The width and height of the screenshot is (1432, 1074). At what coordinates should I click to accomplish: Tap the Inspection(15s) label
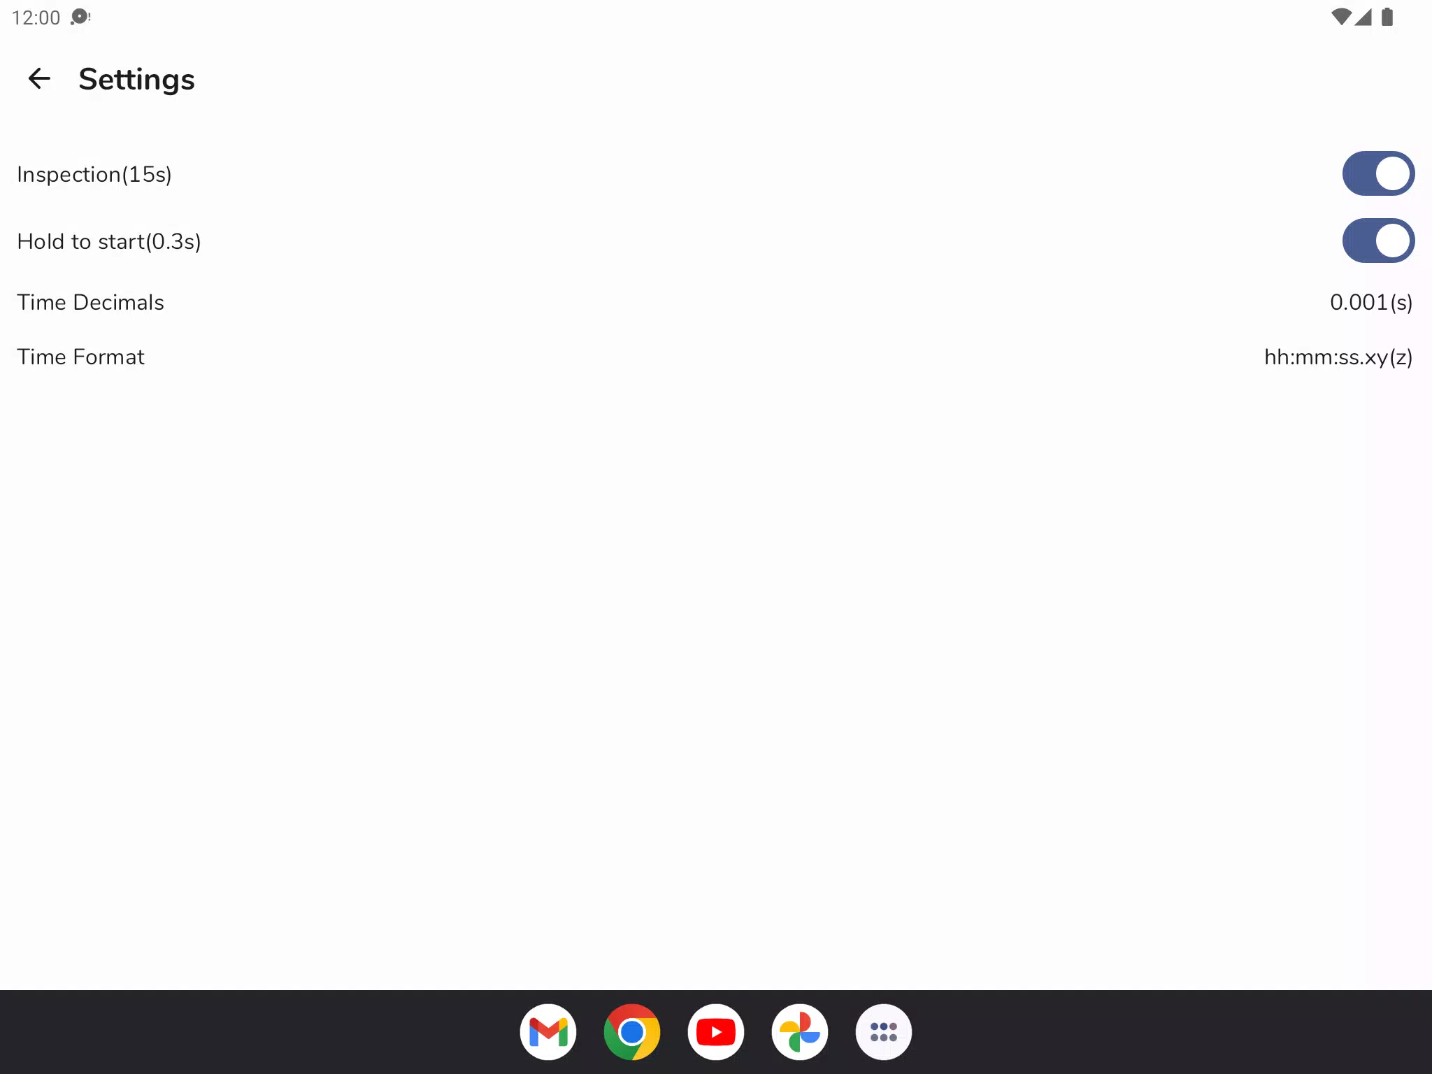click(94, 174)
